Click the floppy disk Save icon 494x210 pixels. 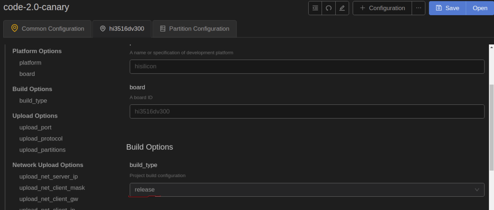point(439,8)
